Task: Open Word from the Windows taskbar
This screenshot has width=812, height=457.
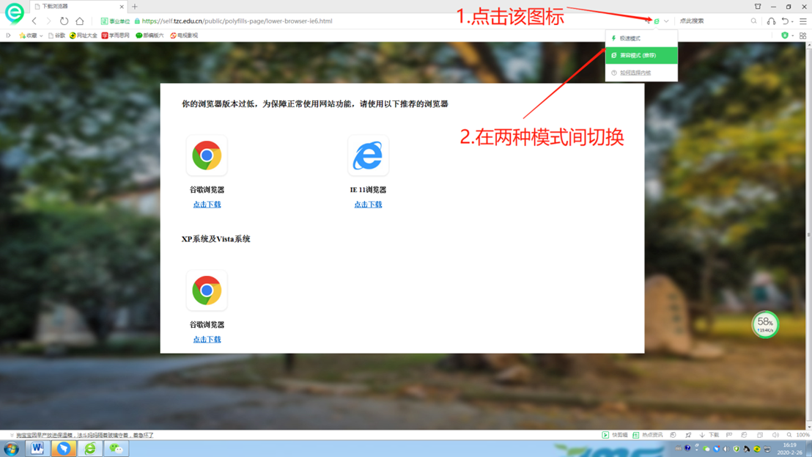Action: pos(37,448)
